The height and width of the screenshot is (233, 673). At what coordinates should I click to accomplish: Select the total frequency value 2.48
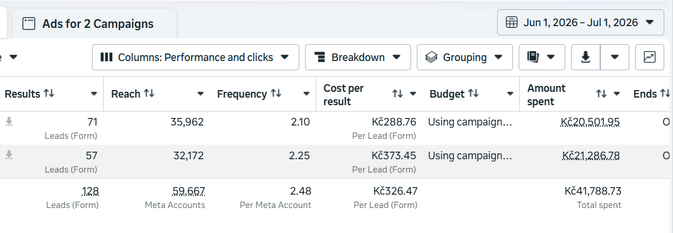point(300,191)
